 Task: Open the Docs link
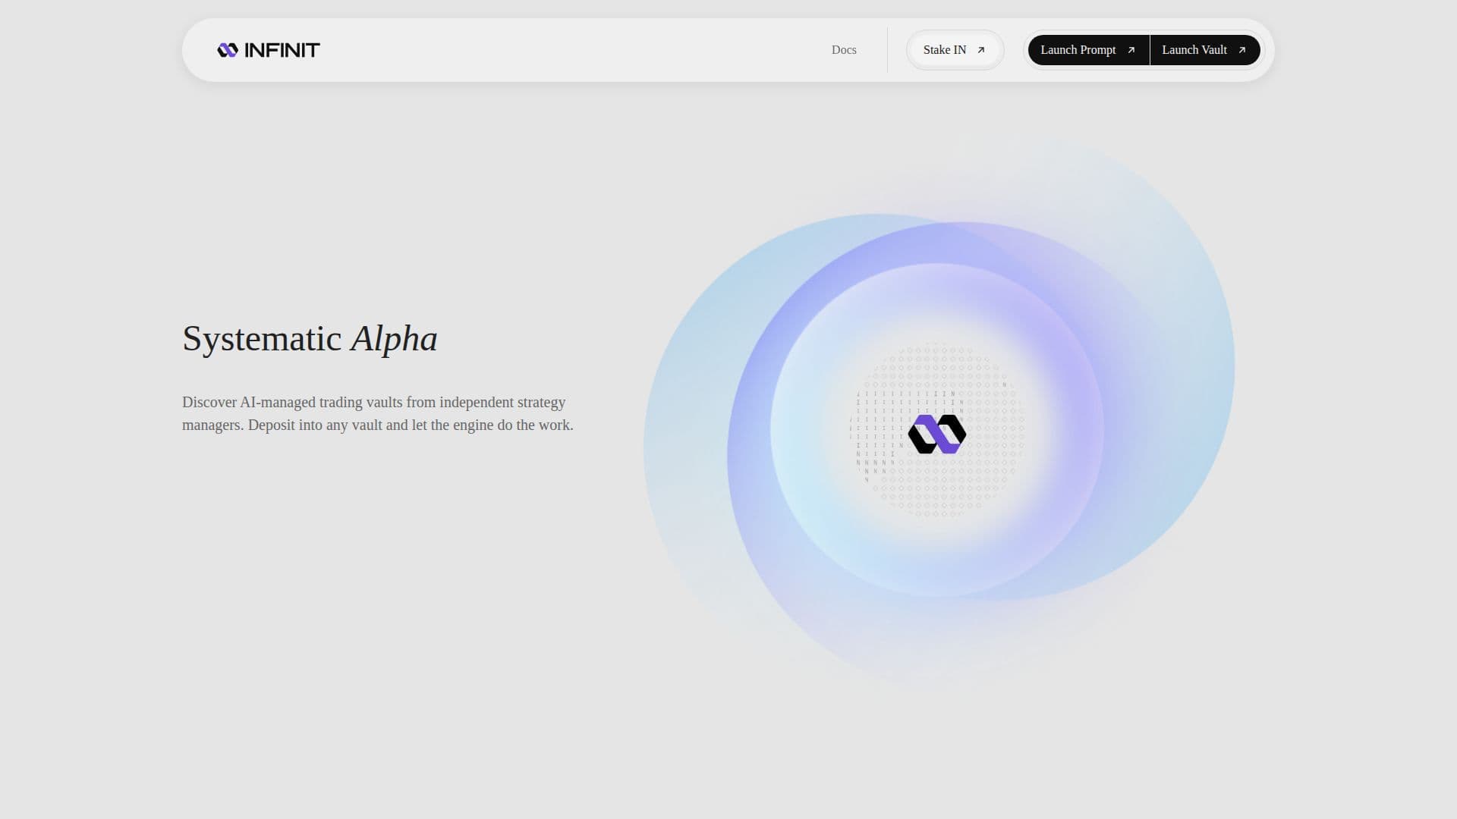click(844, 50)
